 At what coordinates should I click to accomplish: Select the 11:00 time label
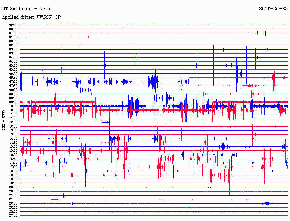coord(13,114)
